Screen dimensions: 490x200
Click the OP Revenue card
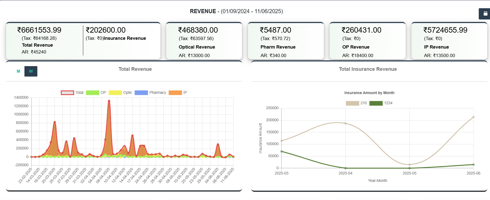click(367, 41)
